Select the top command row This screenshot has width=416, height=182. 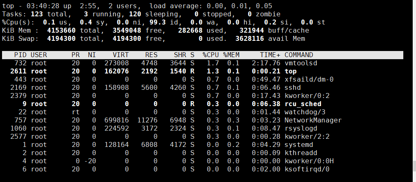pos(203,71)
